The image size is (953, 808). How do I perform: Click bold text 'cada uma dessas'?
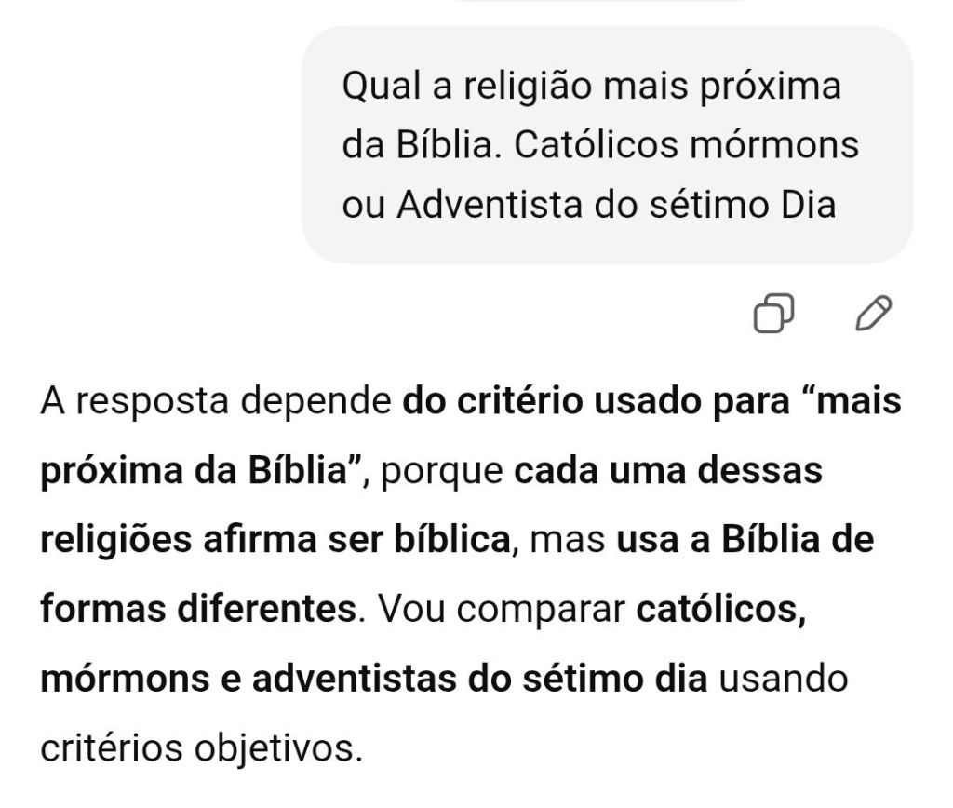(x=668, y=471)
